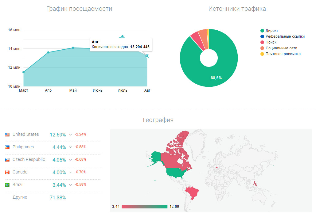Click the Canada flag icon
The image size is (316, 217).
coord(7,172)
